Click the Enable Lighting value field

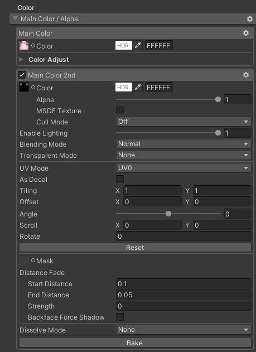(238, 133)
